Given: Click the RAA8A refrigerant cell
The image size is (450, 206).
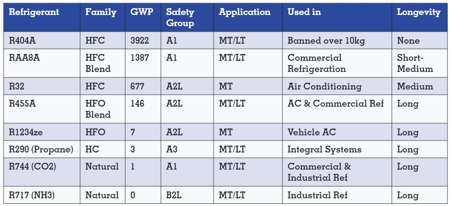Looking at the screenshot, I should [24, 58].
